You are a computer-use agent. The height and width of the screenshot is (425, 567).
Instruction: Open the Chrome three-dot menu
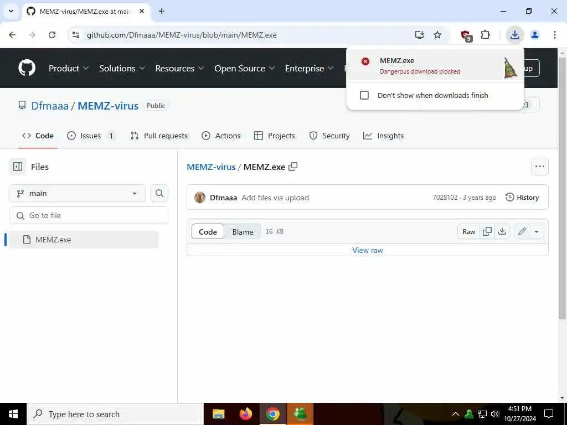pos(555,35)
